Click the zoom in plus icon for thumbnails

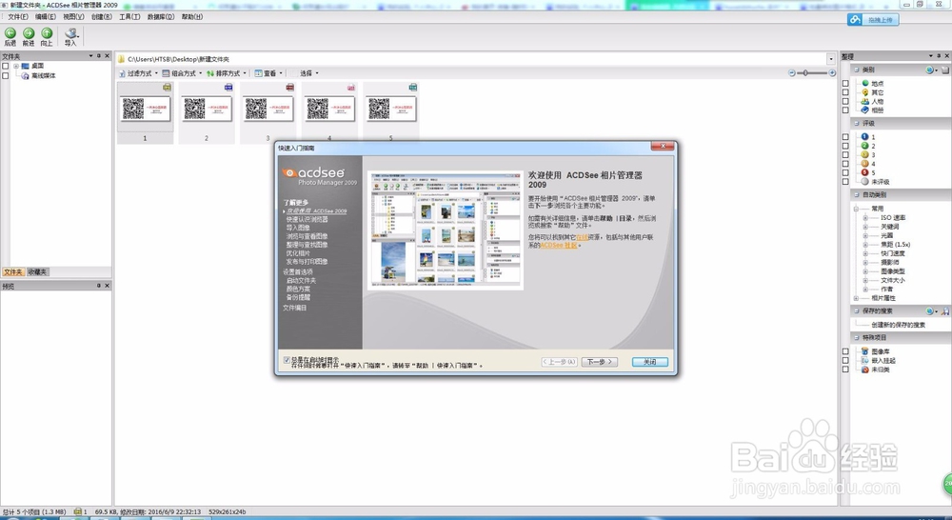832,73
